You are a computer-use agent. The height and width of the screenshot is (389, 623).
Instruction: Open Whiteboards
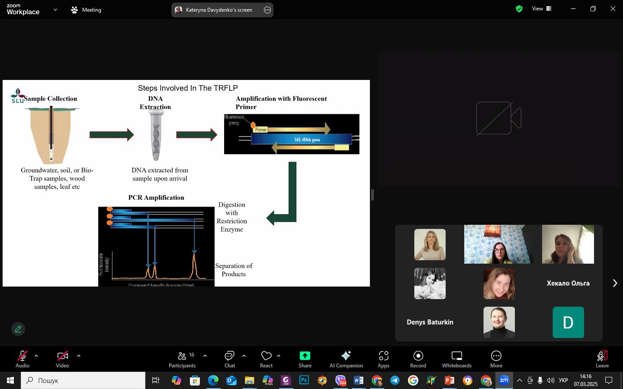[457, 359]
